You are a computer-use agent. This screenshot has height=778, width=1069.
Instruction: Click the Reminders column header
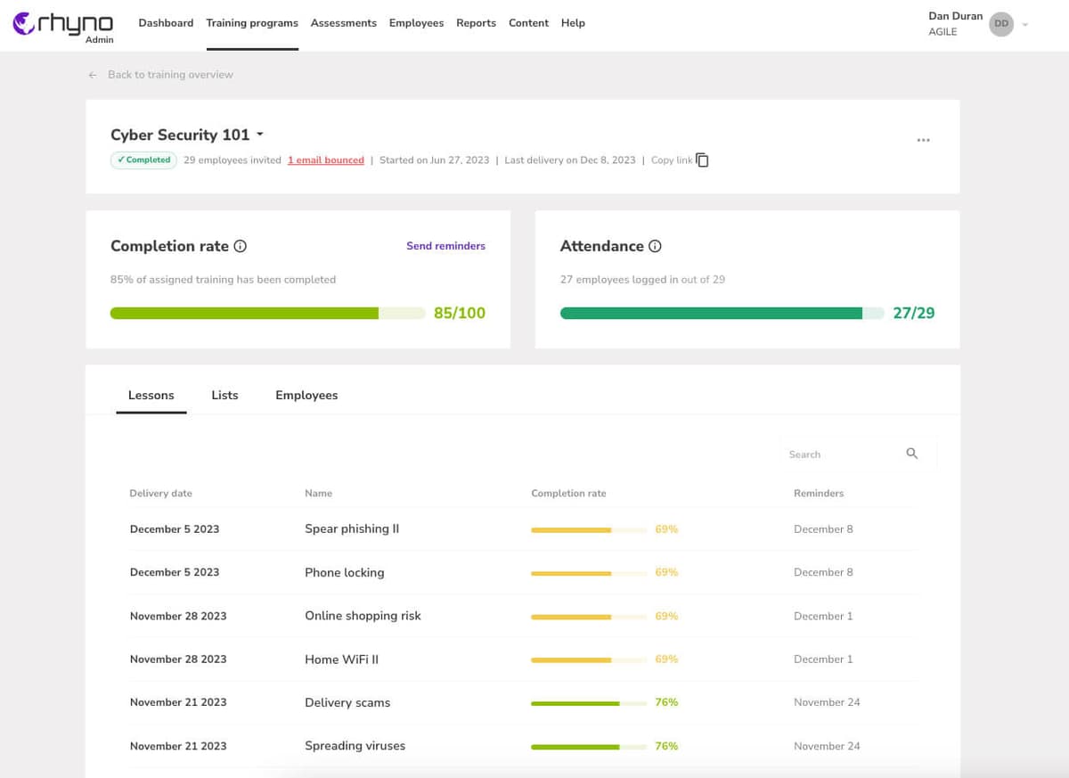point(819,493)
